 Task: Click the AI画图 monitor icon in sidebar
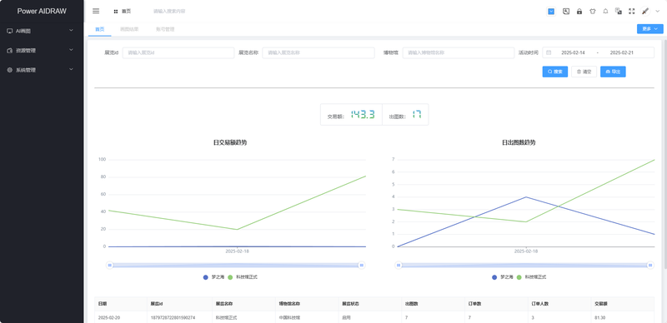10,31
